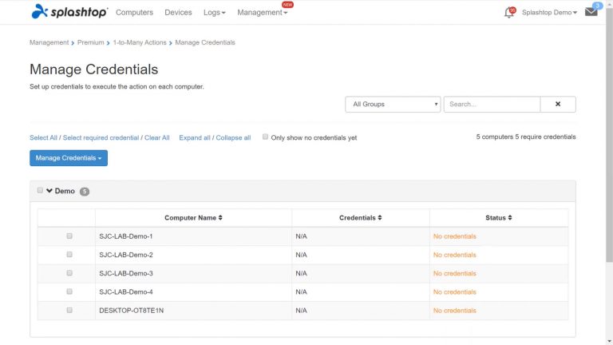Click the Clear All link
Viewport: 613px width, 345px height.
(x=156, y=137)
